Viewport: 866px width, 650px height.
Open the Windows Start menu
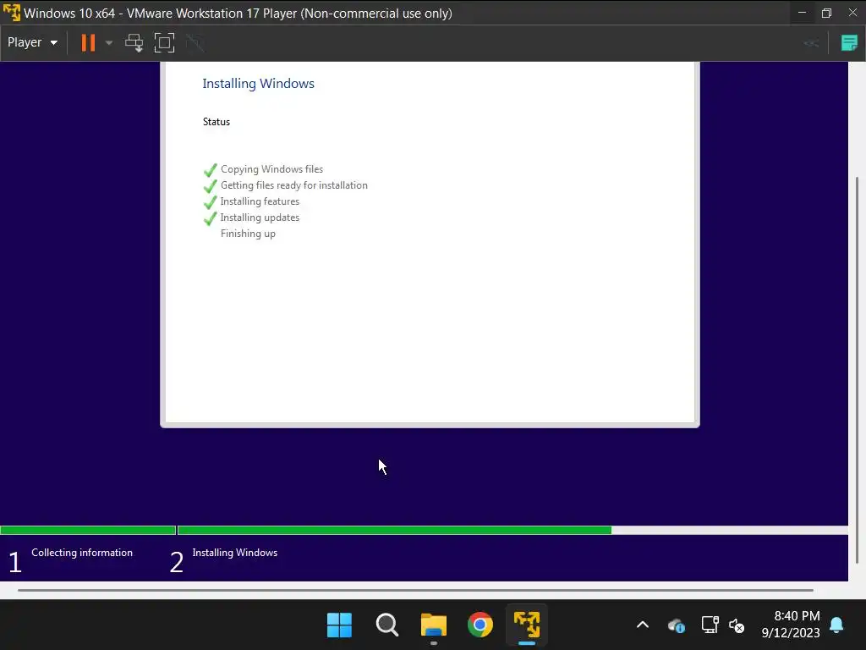(x=339, y=625)
